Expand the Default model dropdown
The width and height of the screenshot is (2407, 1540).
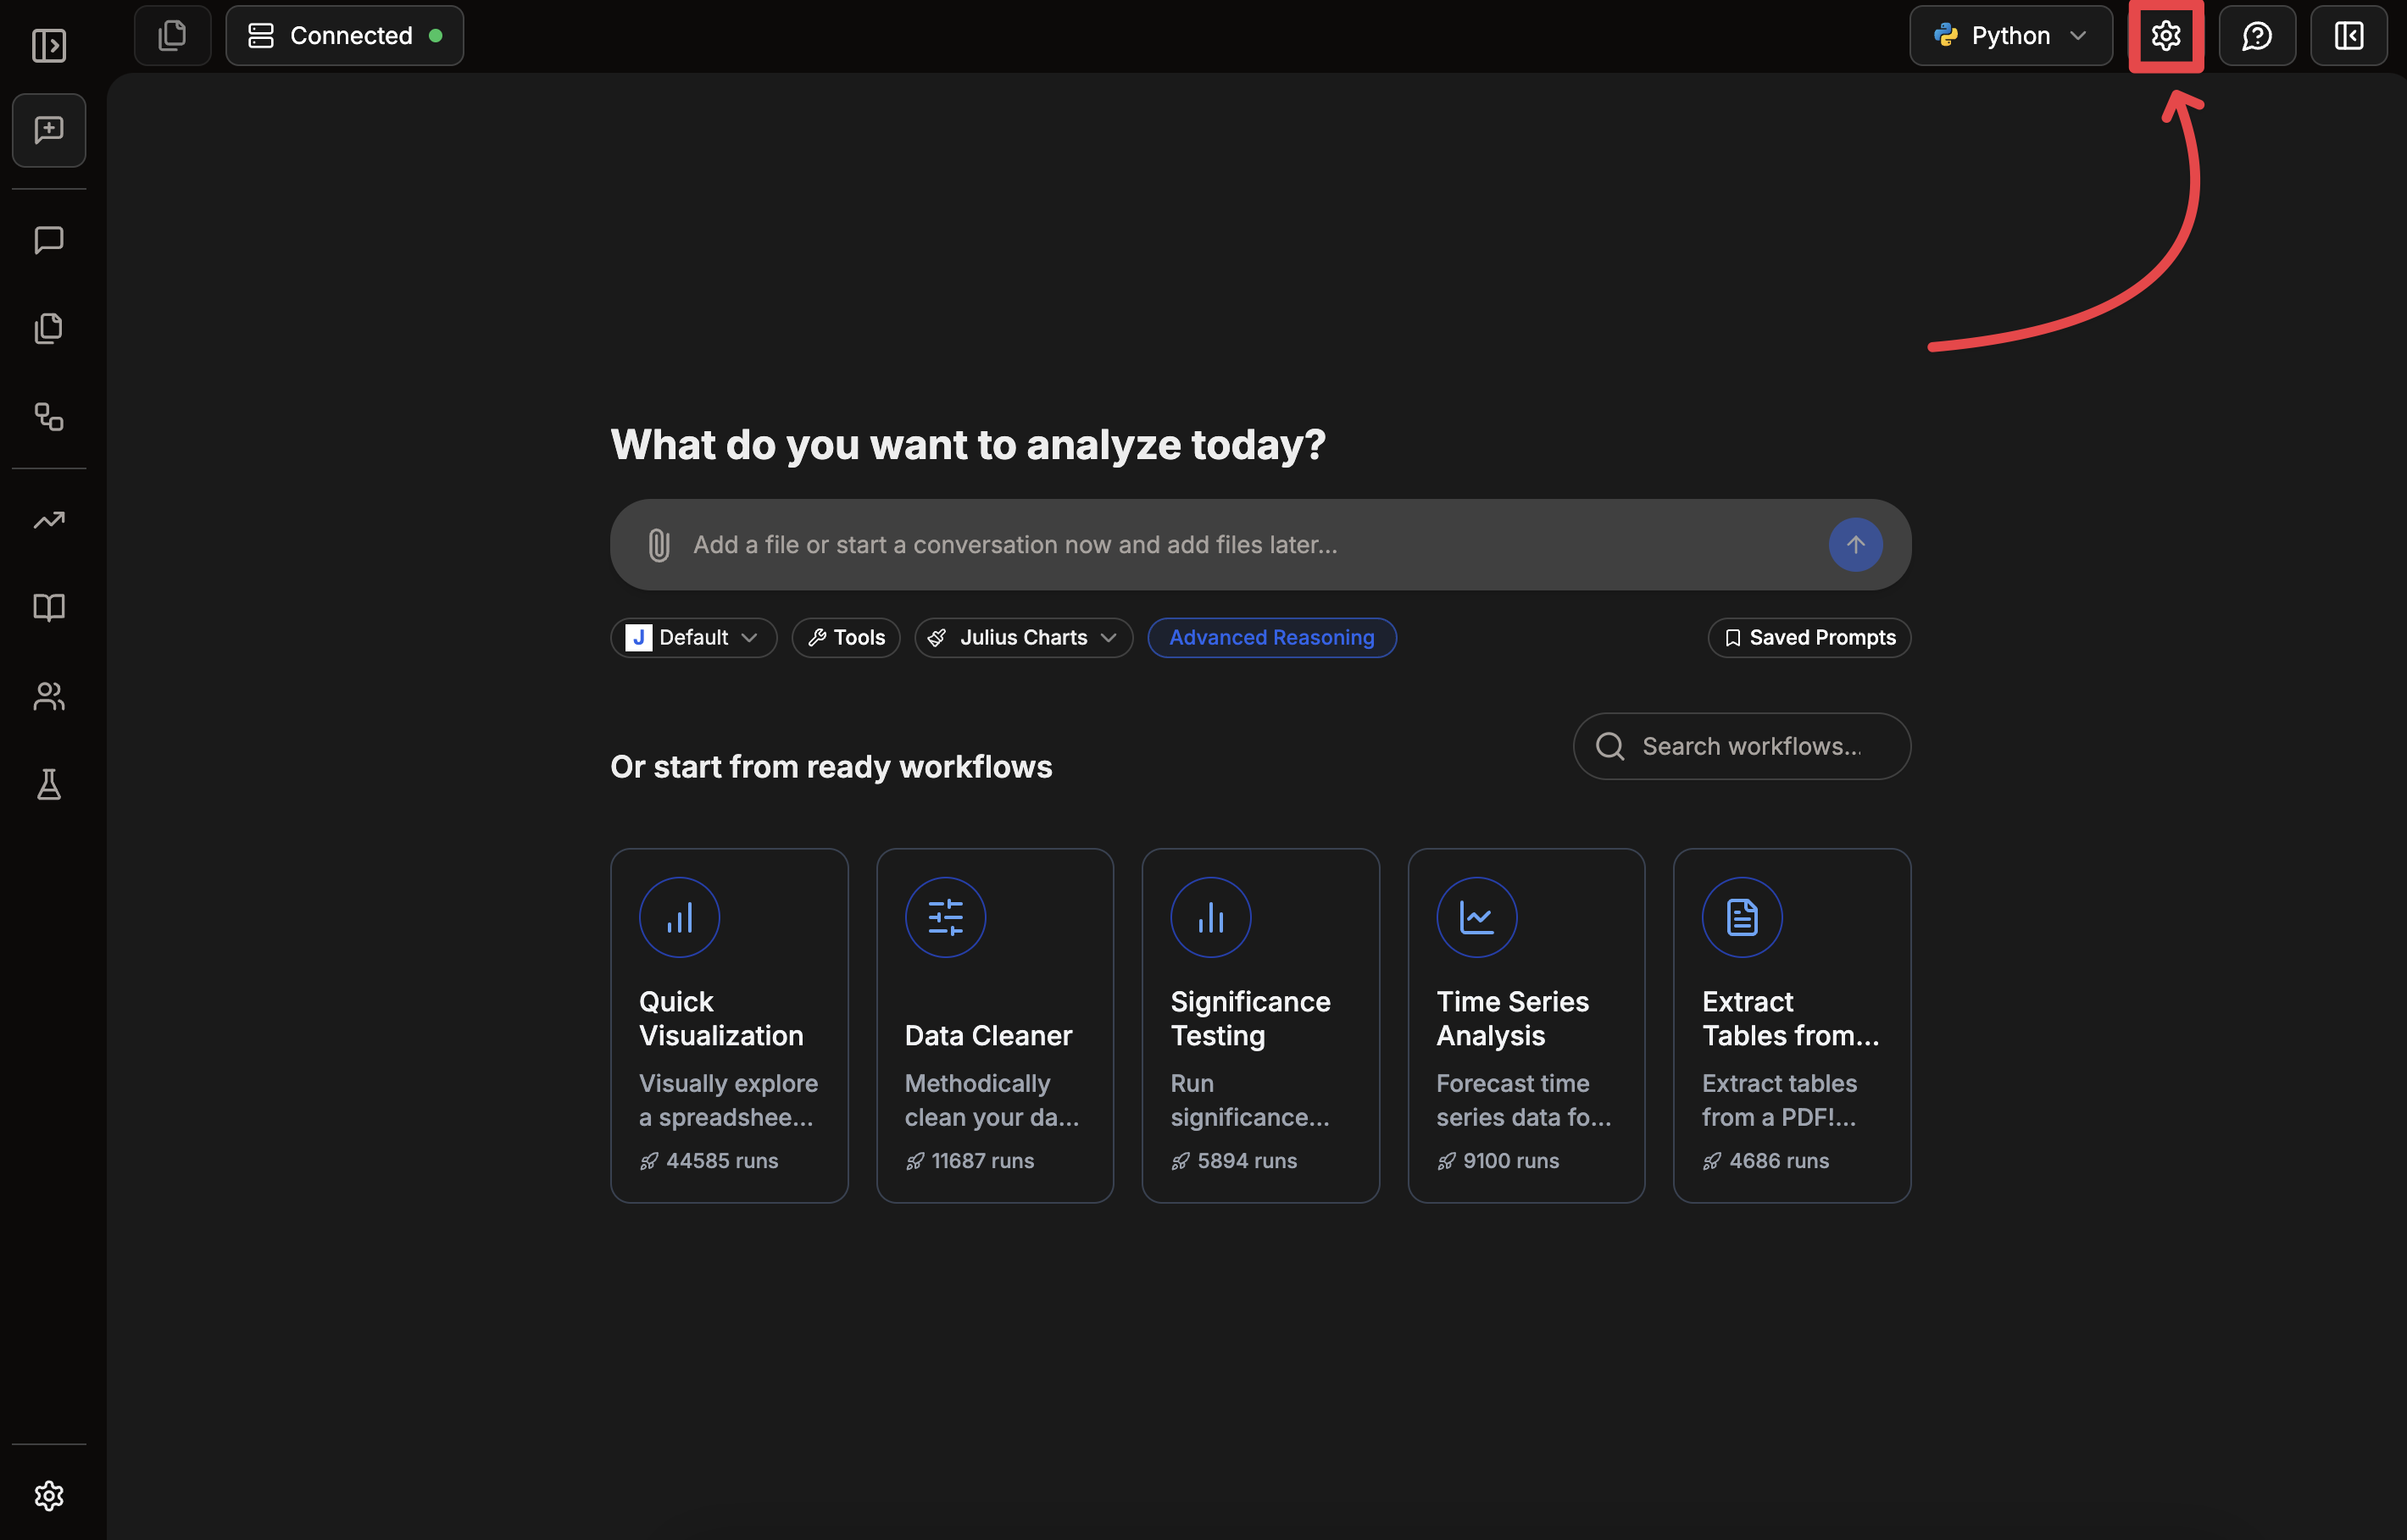click(692, 637)
